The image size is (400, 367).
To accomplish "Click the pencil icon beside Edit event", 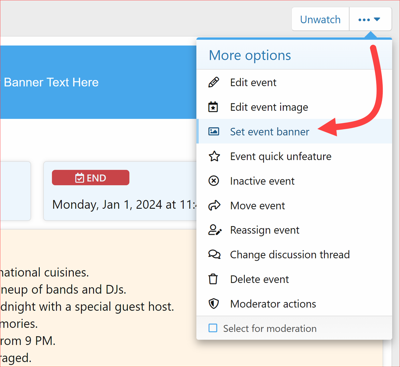I will click(x=214, y=82).
